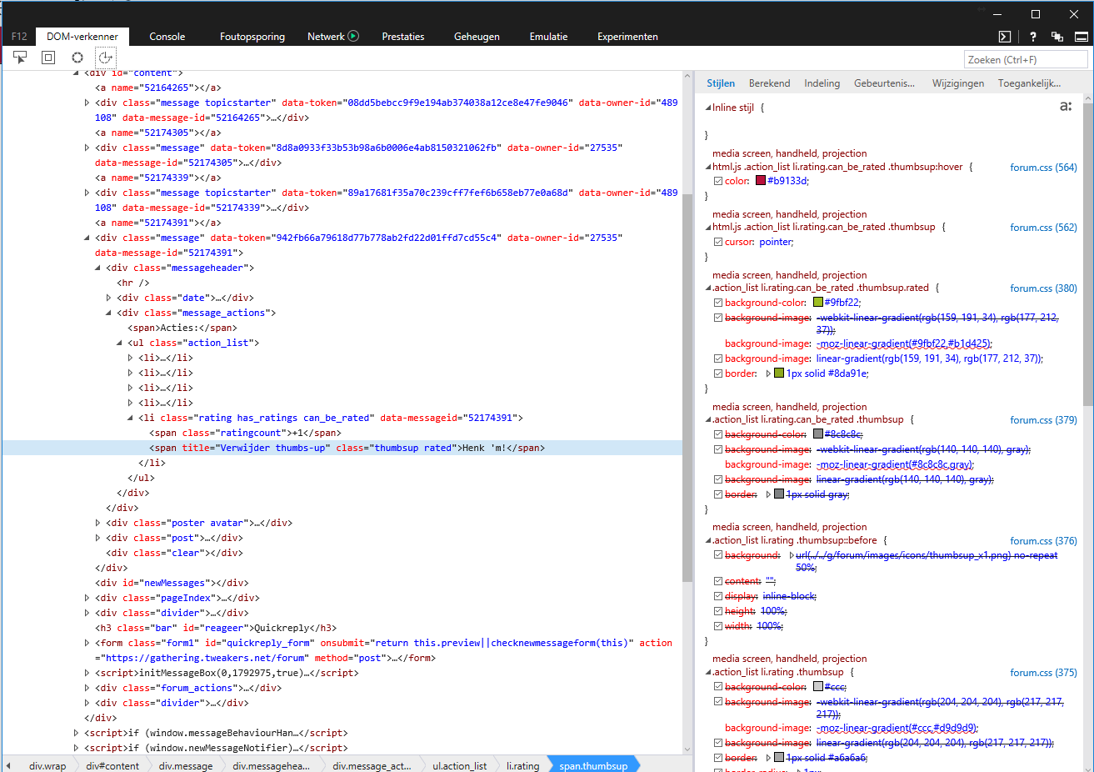Switch to the Berekend styles tab
Viewport: 1094px width, 772px height.
769,83
